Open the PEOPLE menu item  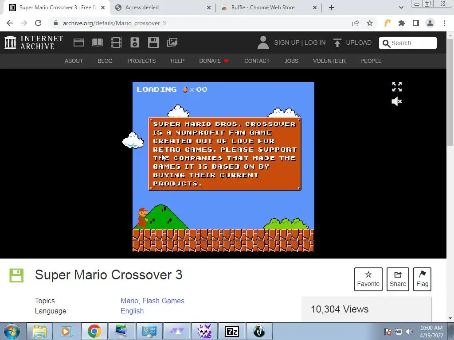point(371,61)
